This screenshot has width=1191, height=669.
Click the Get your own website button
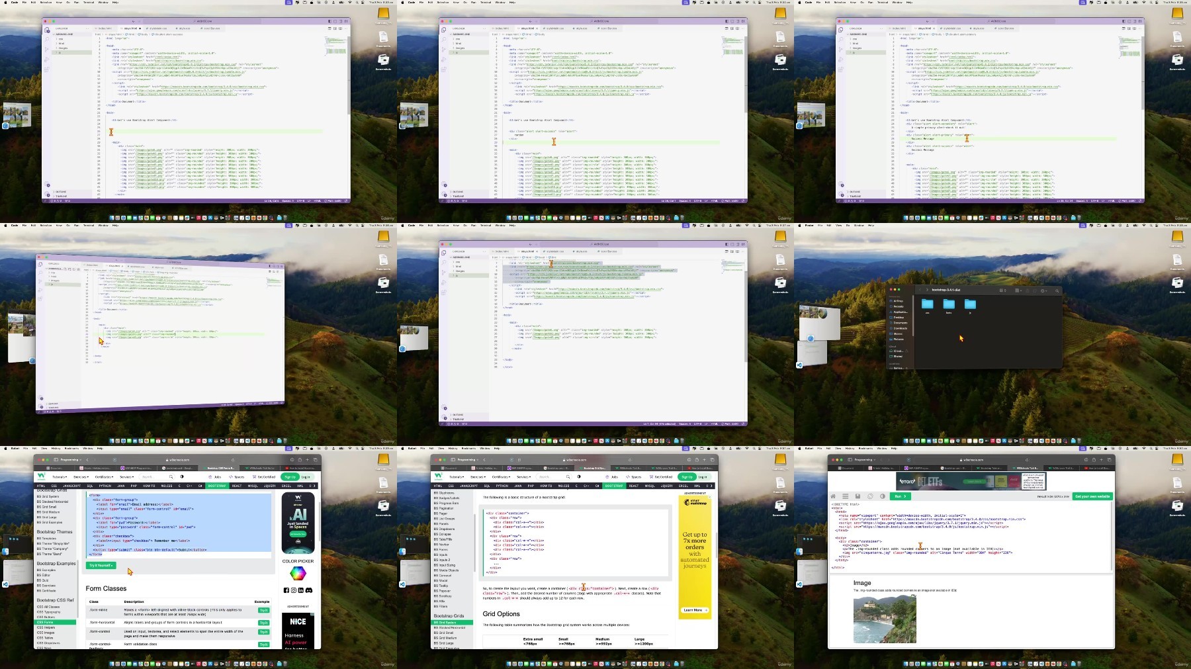(x=1092, y=496)
